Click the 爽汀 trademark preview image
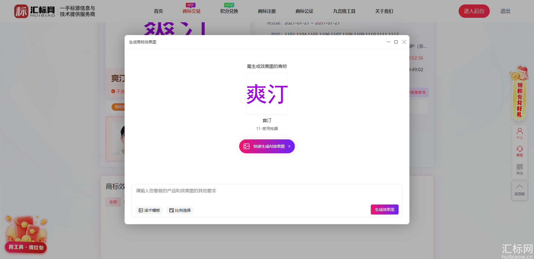This screenshot has width=534, height=259. (267, 94)
